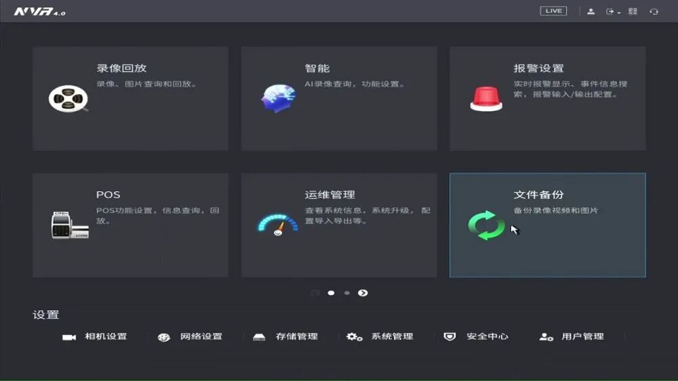
Task: Open 网络设置 settings
Action: [201, 336]
